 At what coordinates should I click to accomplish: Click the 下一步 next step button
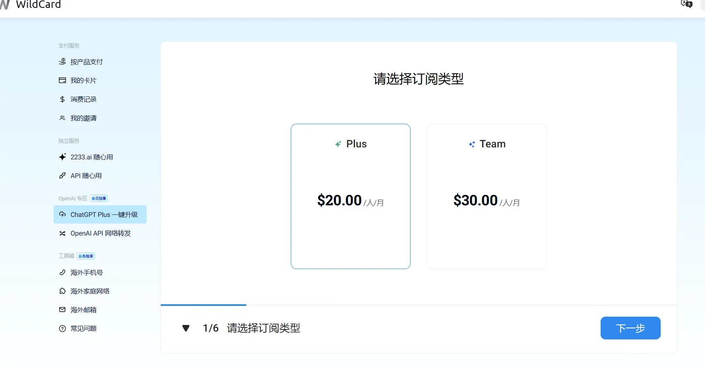tap(630, 328)
